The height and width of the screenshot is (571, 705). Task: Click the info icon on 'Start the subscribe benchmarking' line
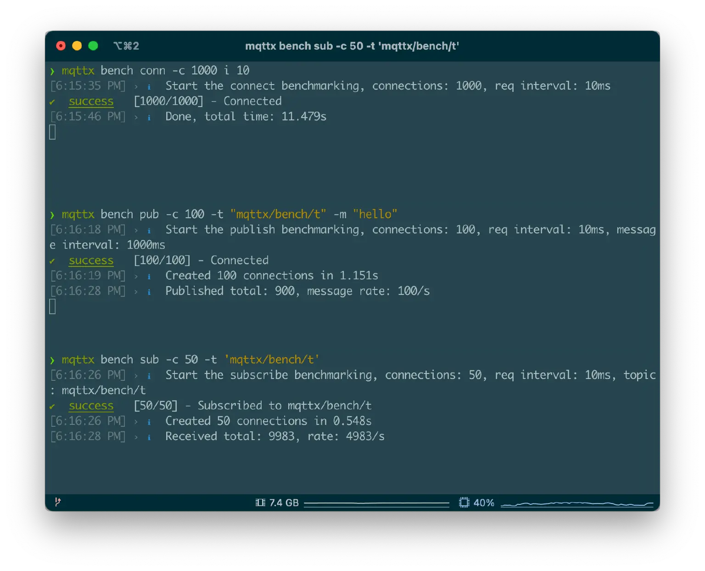(x=149, y=375)
